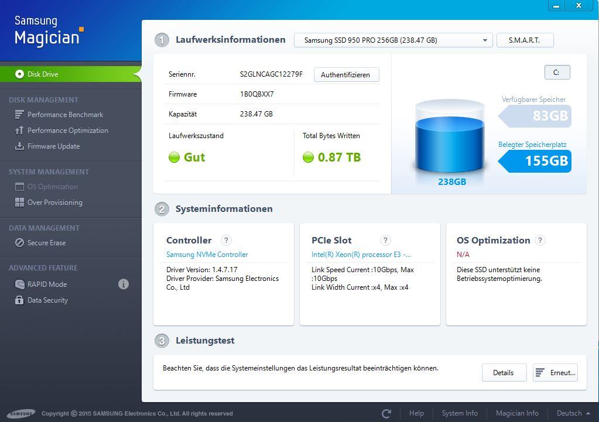
Task: Click Intel Xeon processor E3 link
Action: [x=361, y=255]
